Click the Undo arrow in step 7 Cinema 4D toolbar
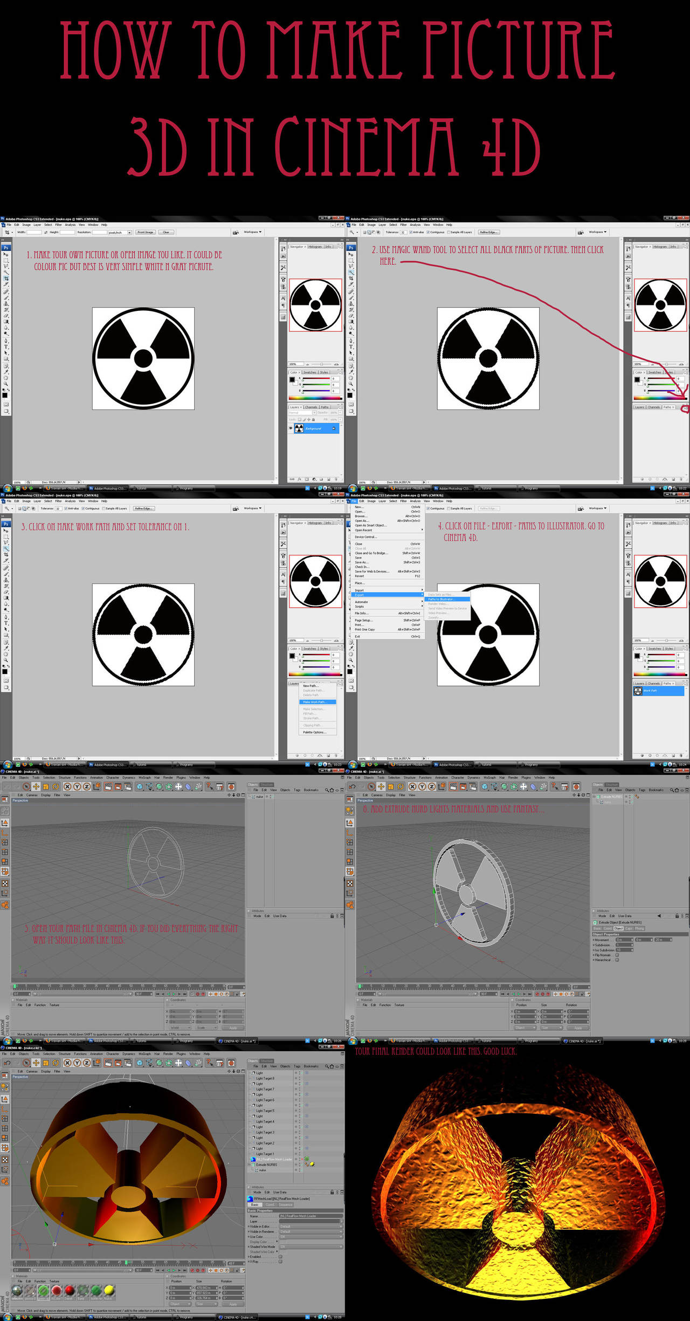 (x=7, y=1063)
